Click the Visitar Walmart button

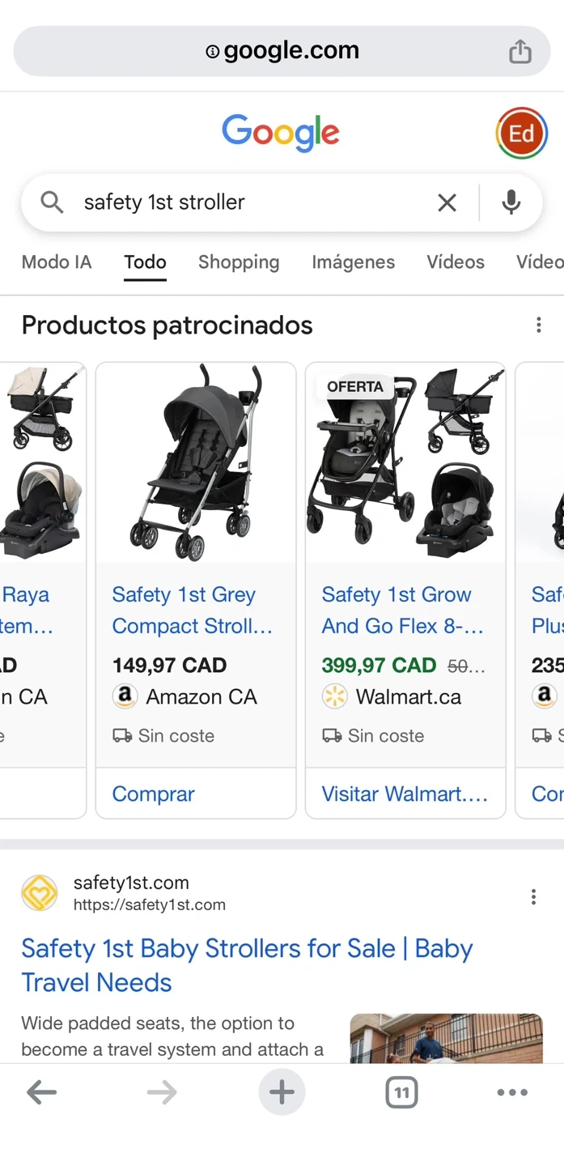[x=405, y=794]
